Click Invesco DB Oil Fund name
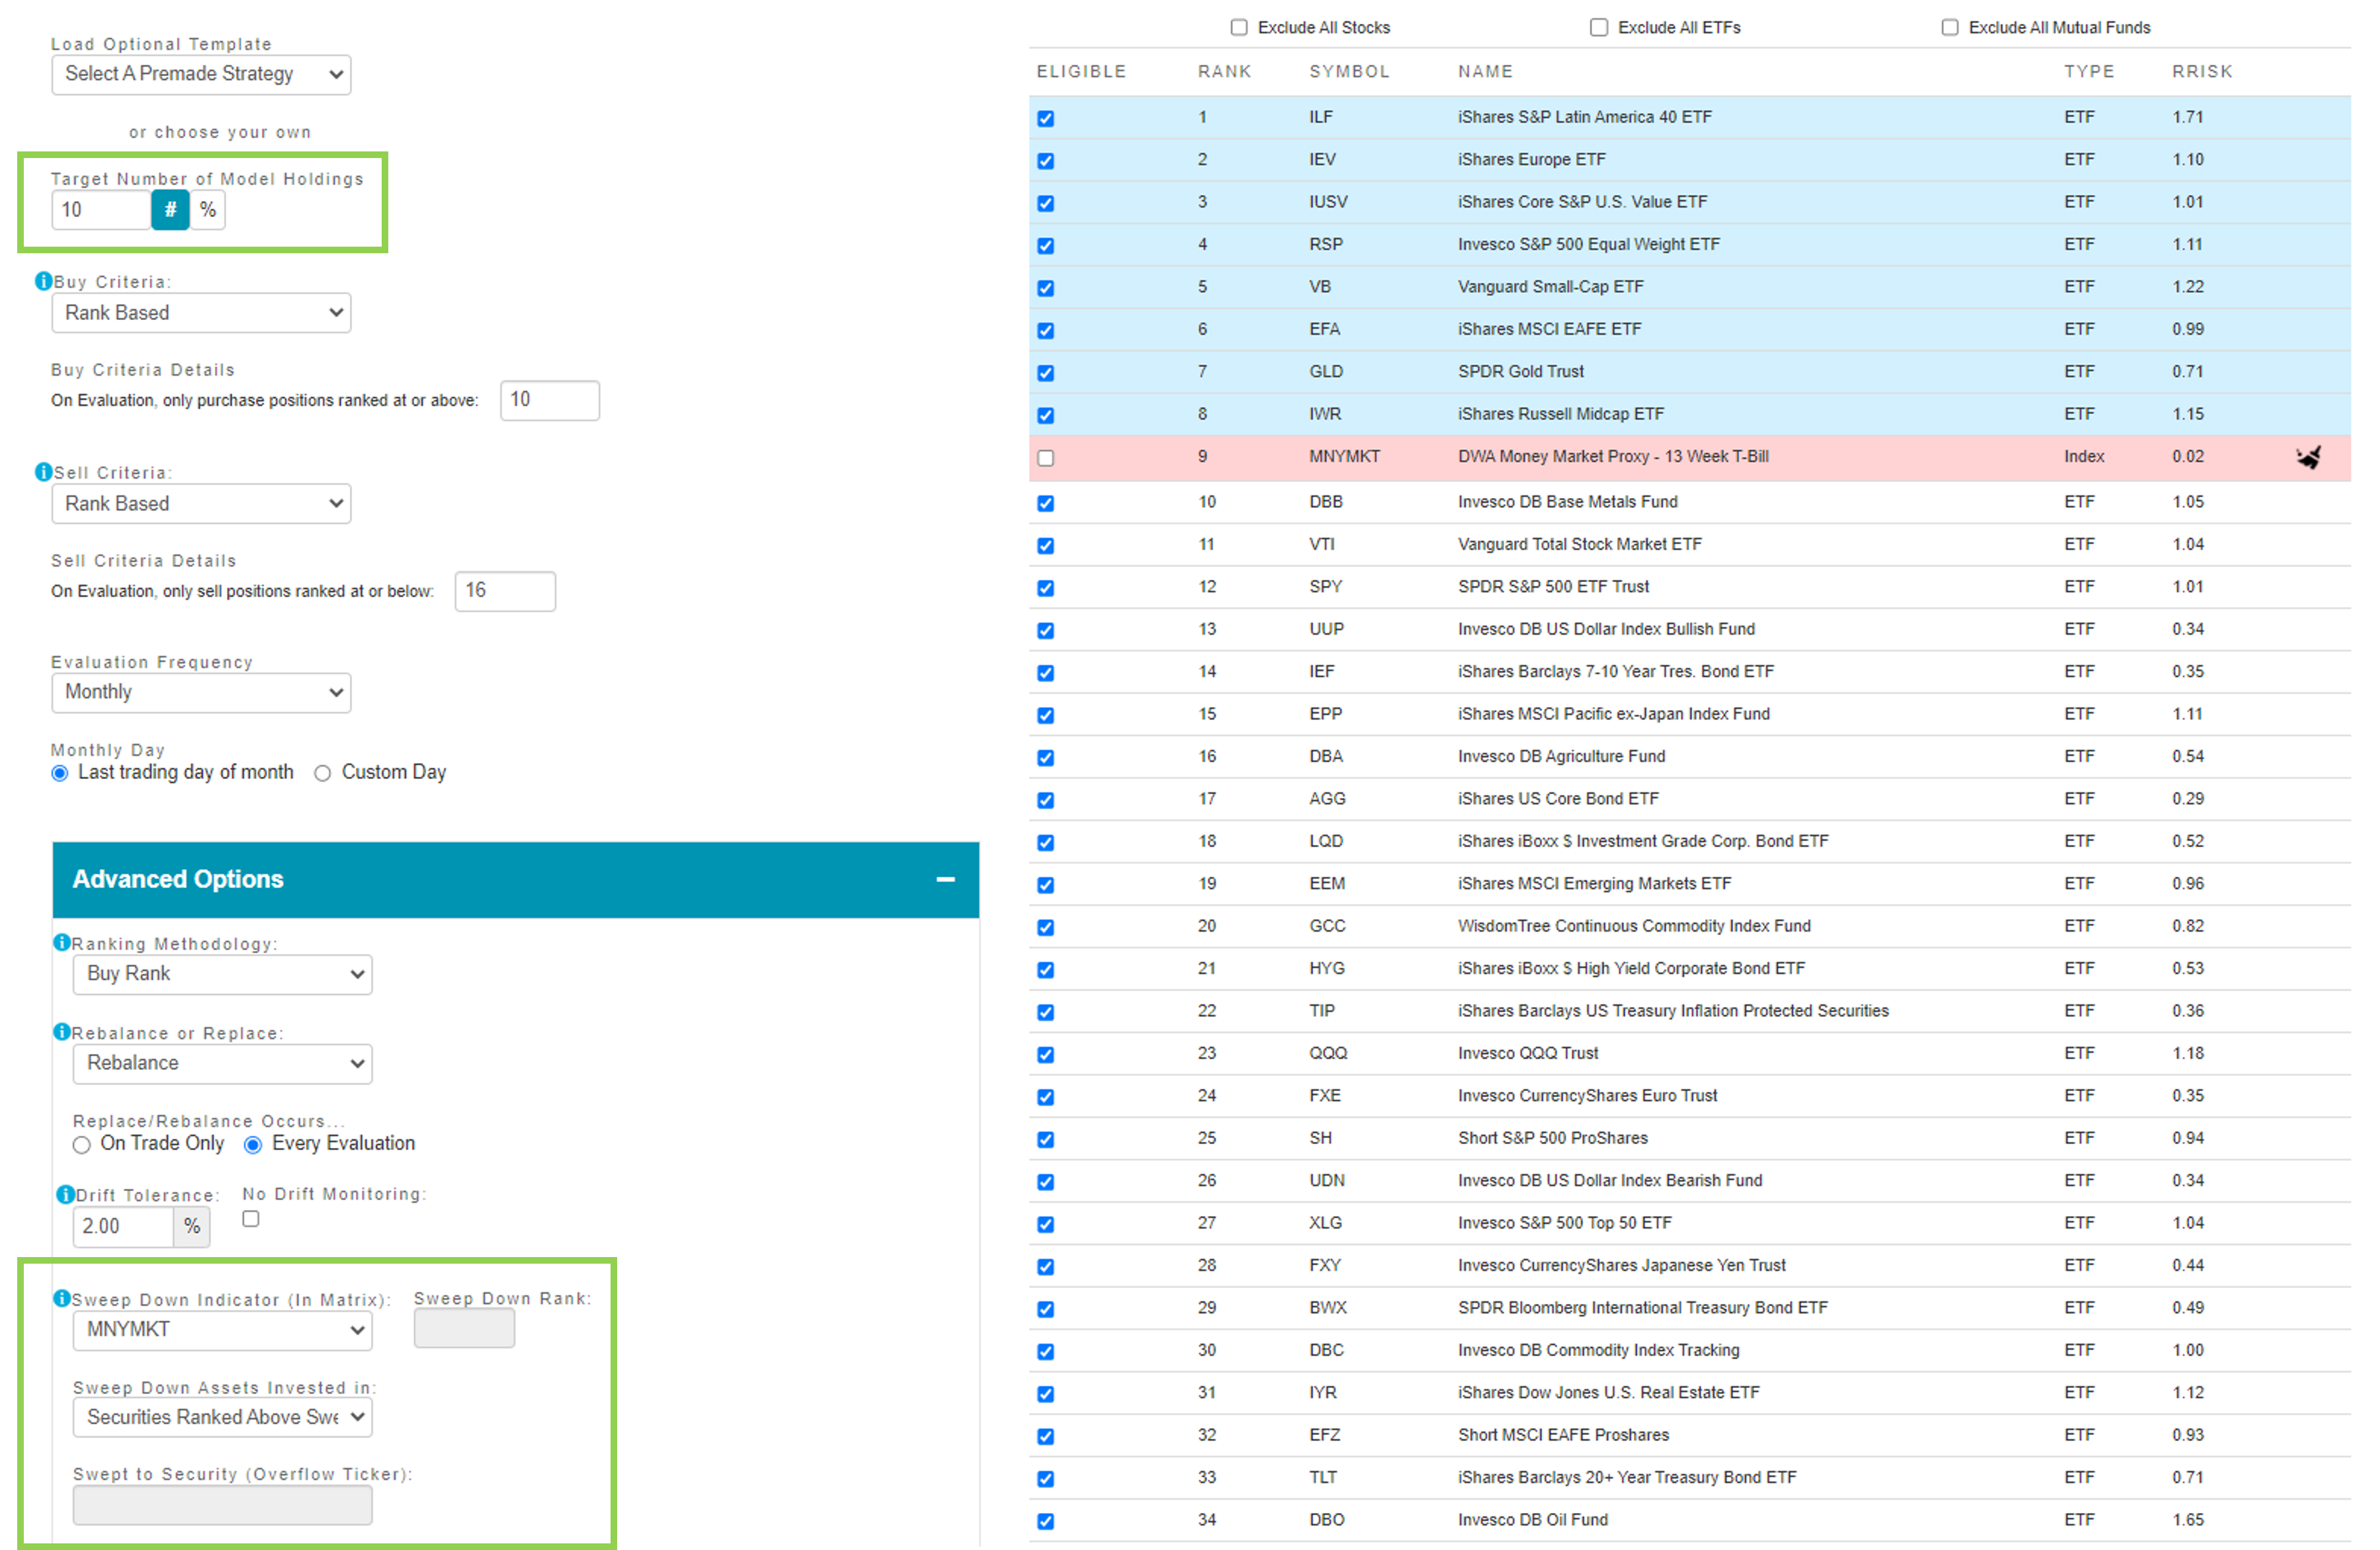Screen dimensions: 2380x1550 click(x=1532, y=1520)
